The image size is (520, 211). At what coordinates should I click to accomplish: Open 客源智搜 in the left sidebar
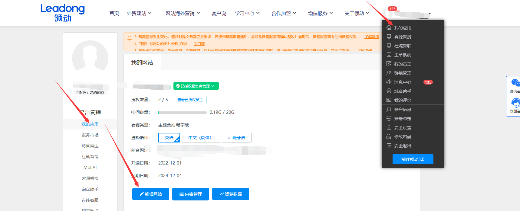tap(90, 178)
